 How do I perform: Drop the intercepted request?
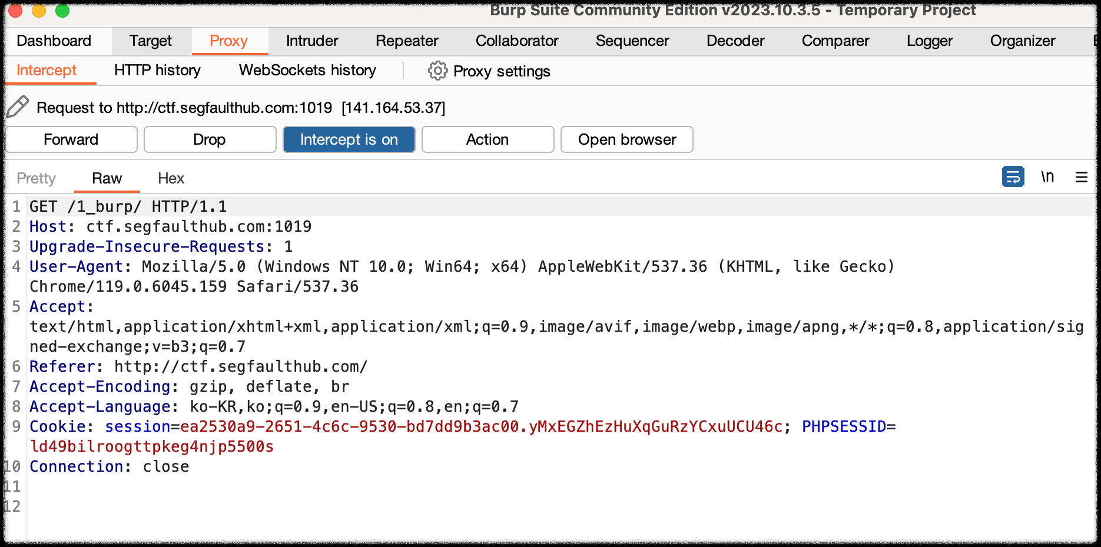[x=210, y=139]
